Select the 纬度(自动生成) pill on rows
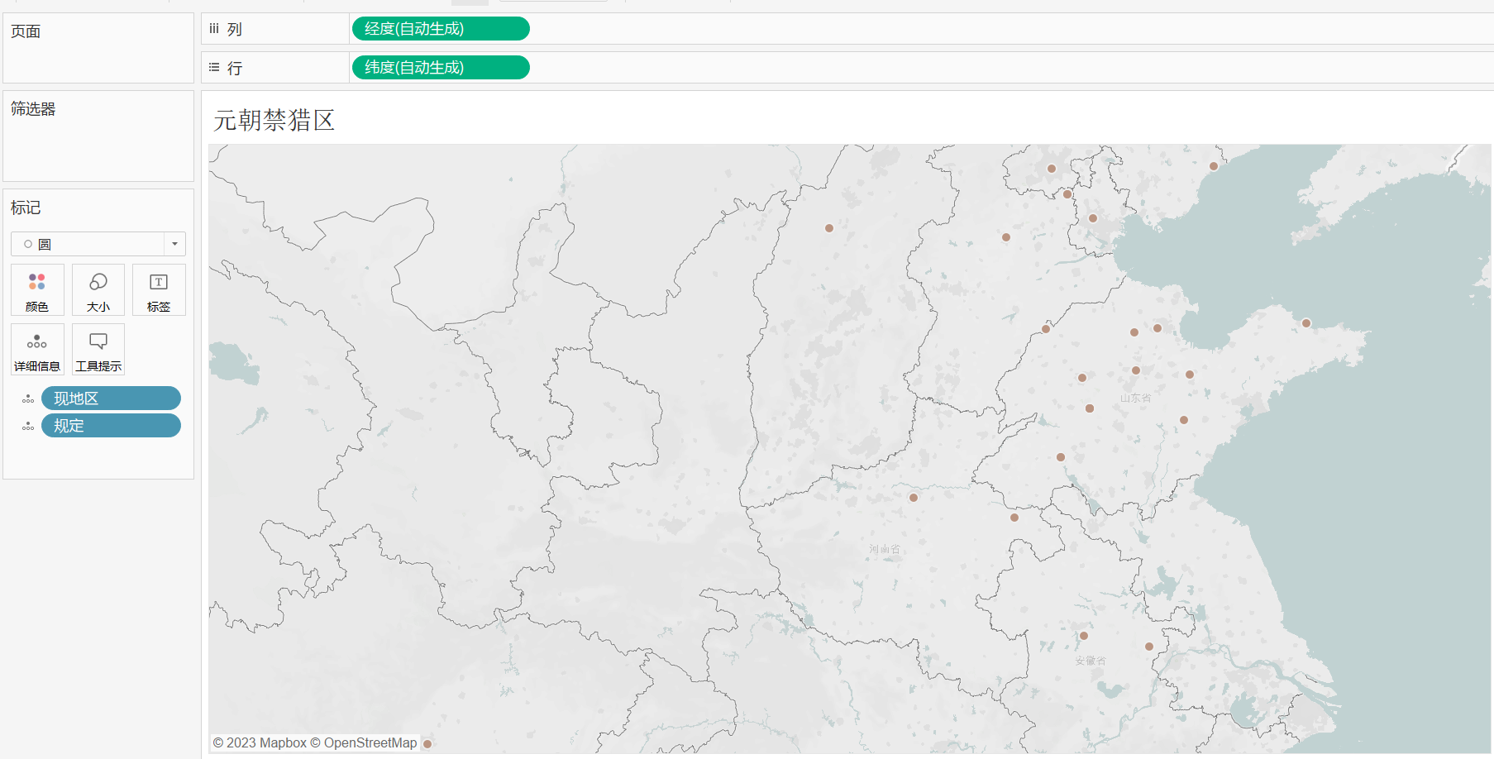 tap(441, 68)
